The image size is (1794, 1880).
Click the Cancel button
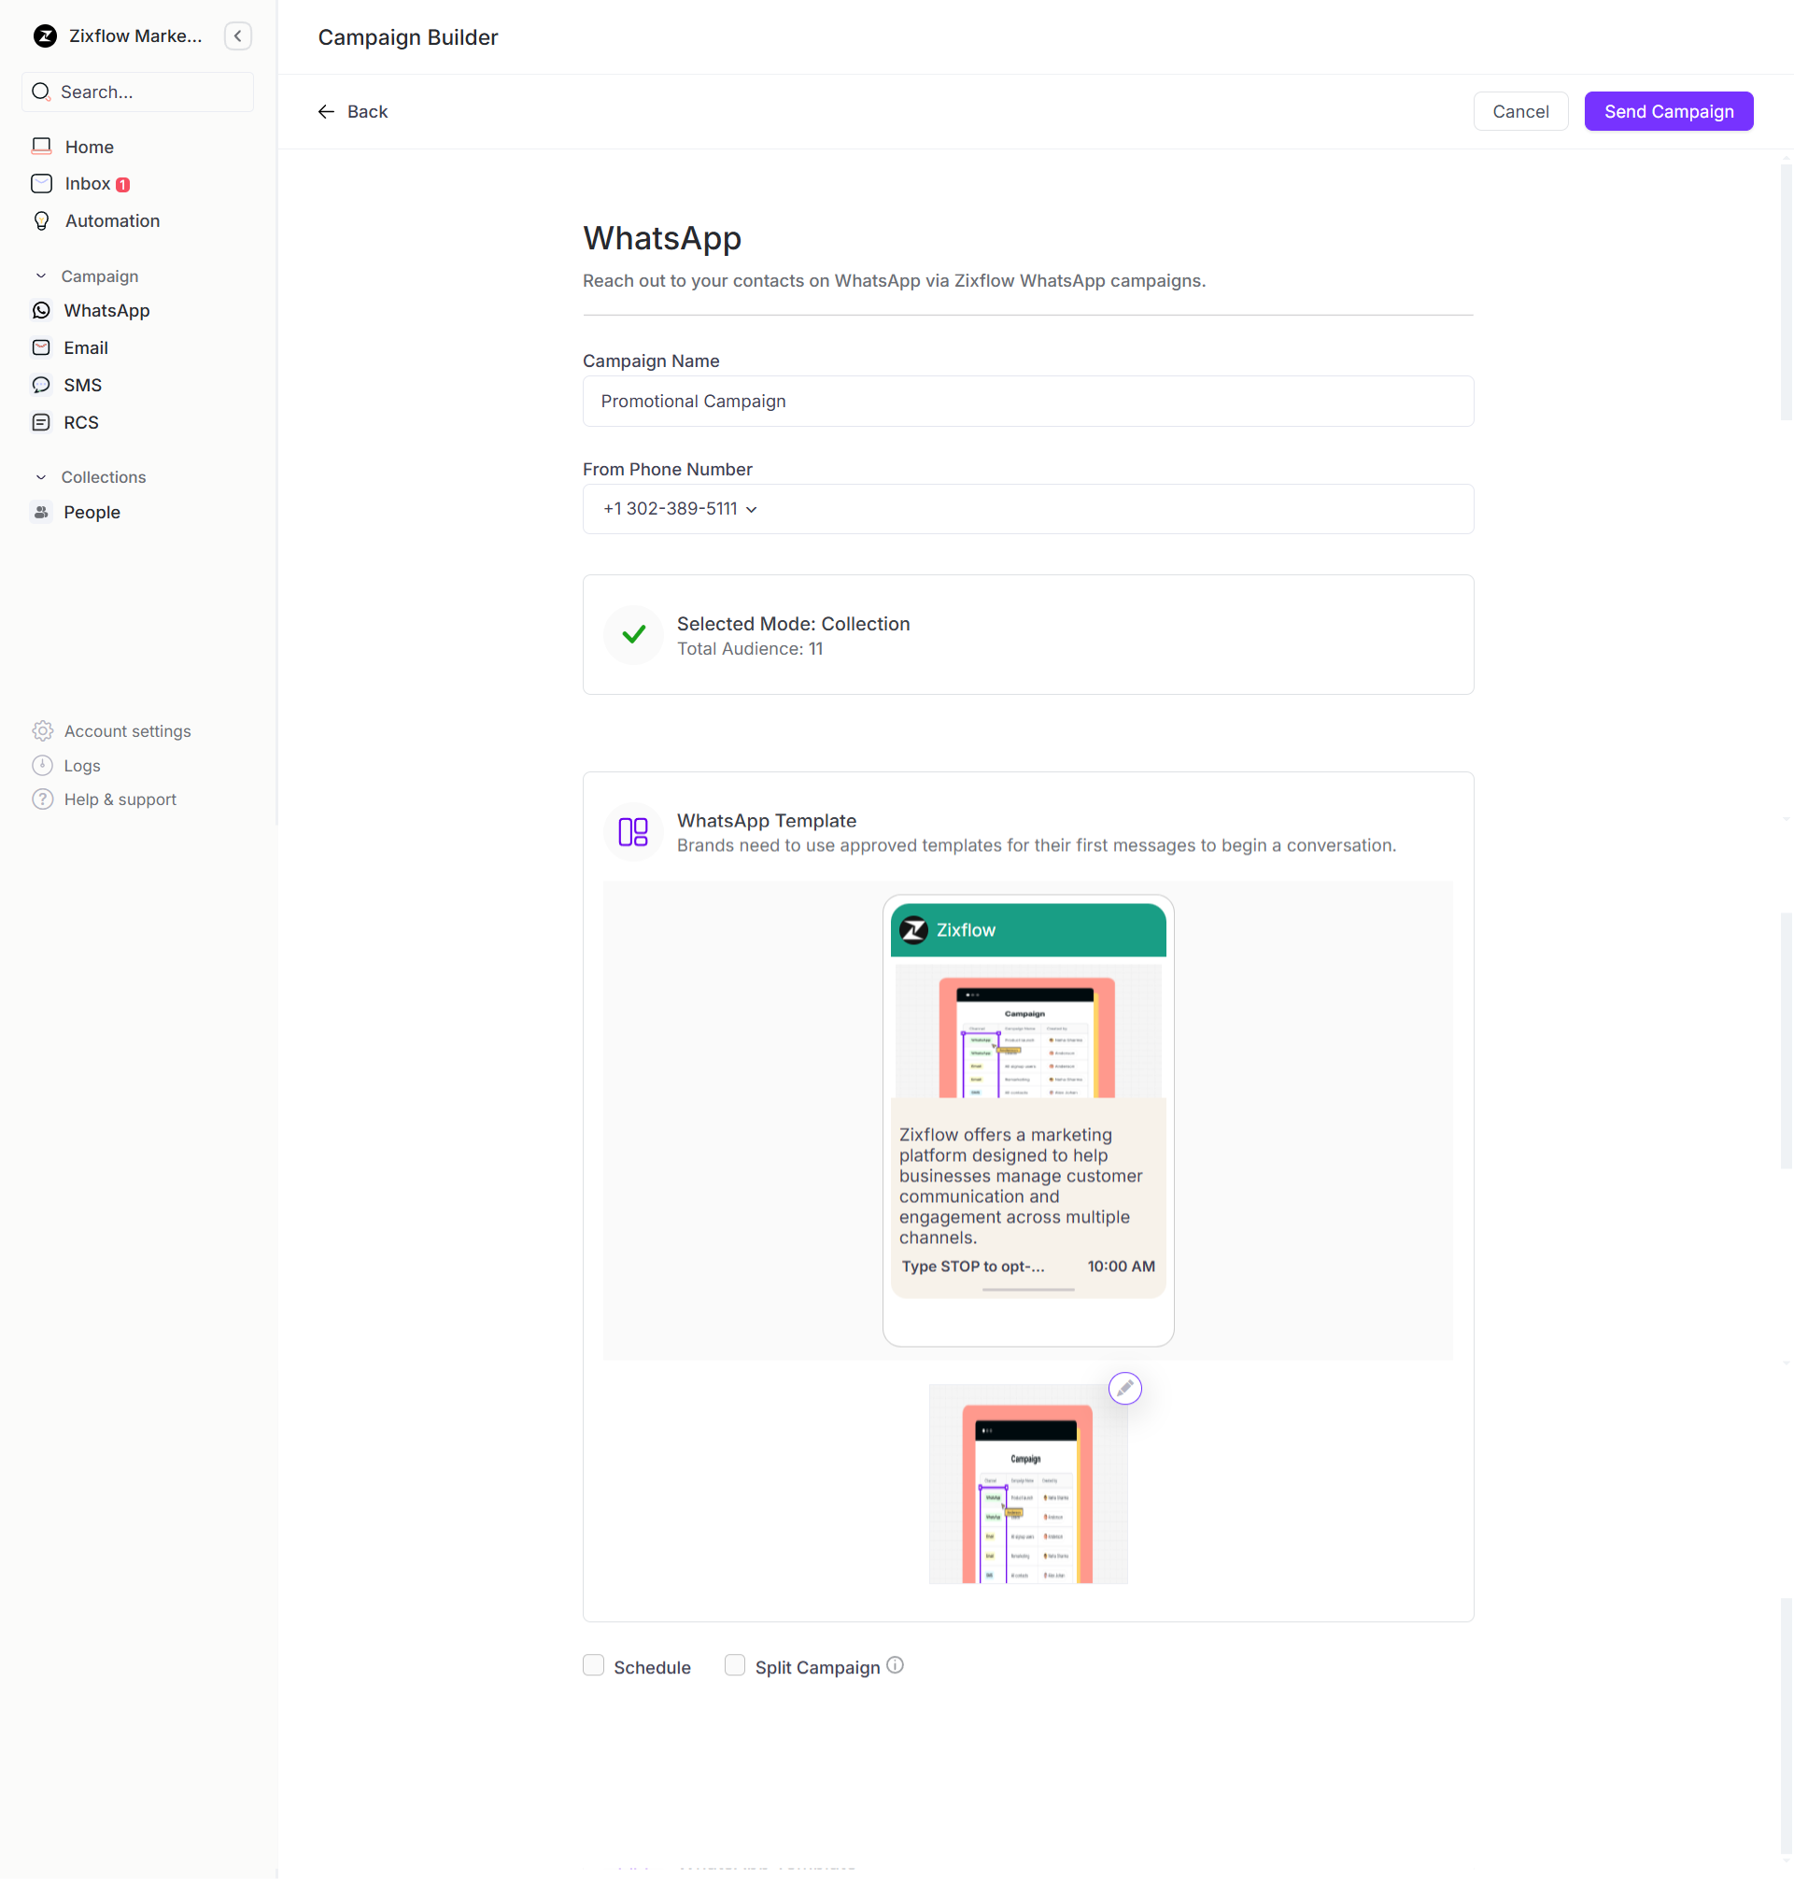tap(1520, 111)
